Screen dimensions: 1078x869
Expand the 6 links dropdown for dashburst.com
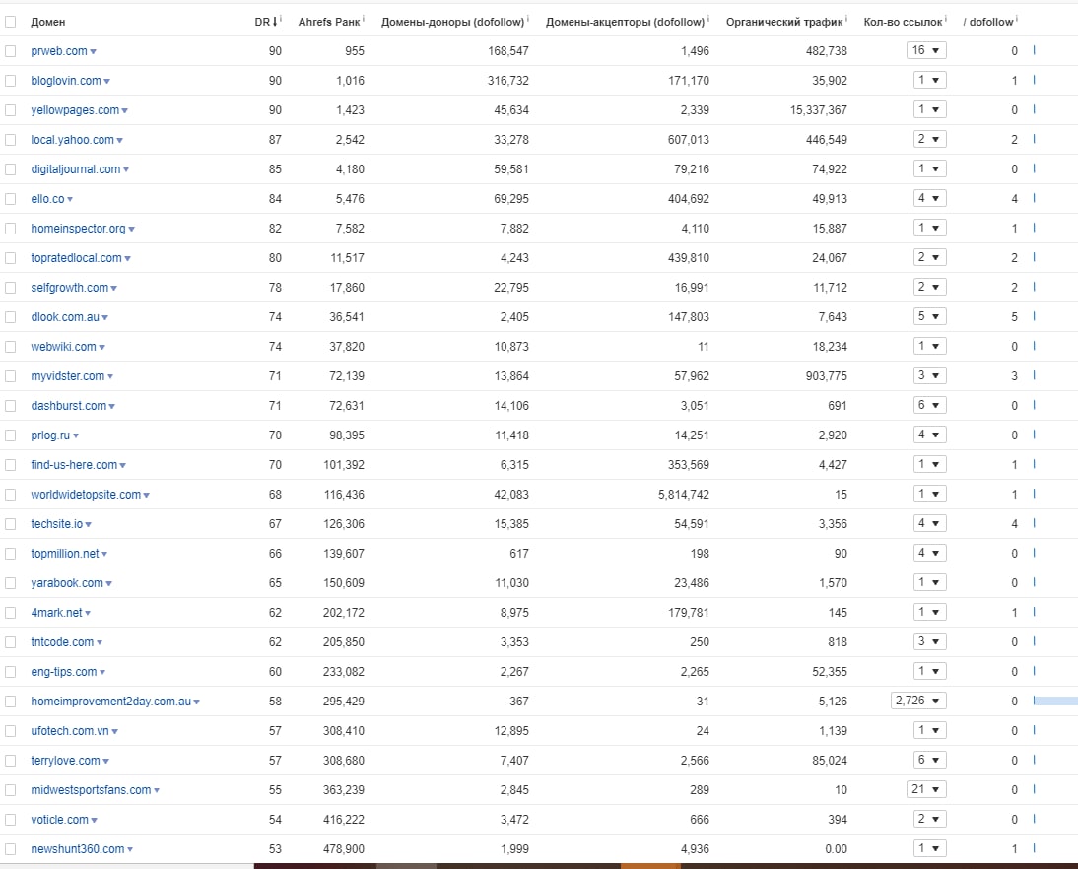pyautogui.click(x=929, y=405)
